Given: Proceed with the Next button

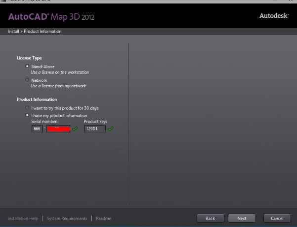Looking at the screenshot, I should [242, 218].
